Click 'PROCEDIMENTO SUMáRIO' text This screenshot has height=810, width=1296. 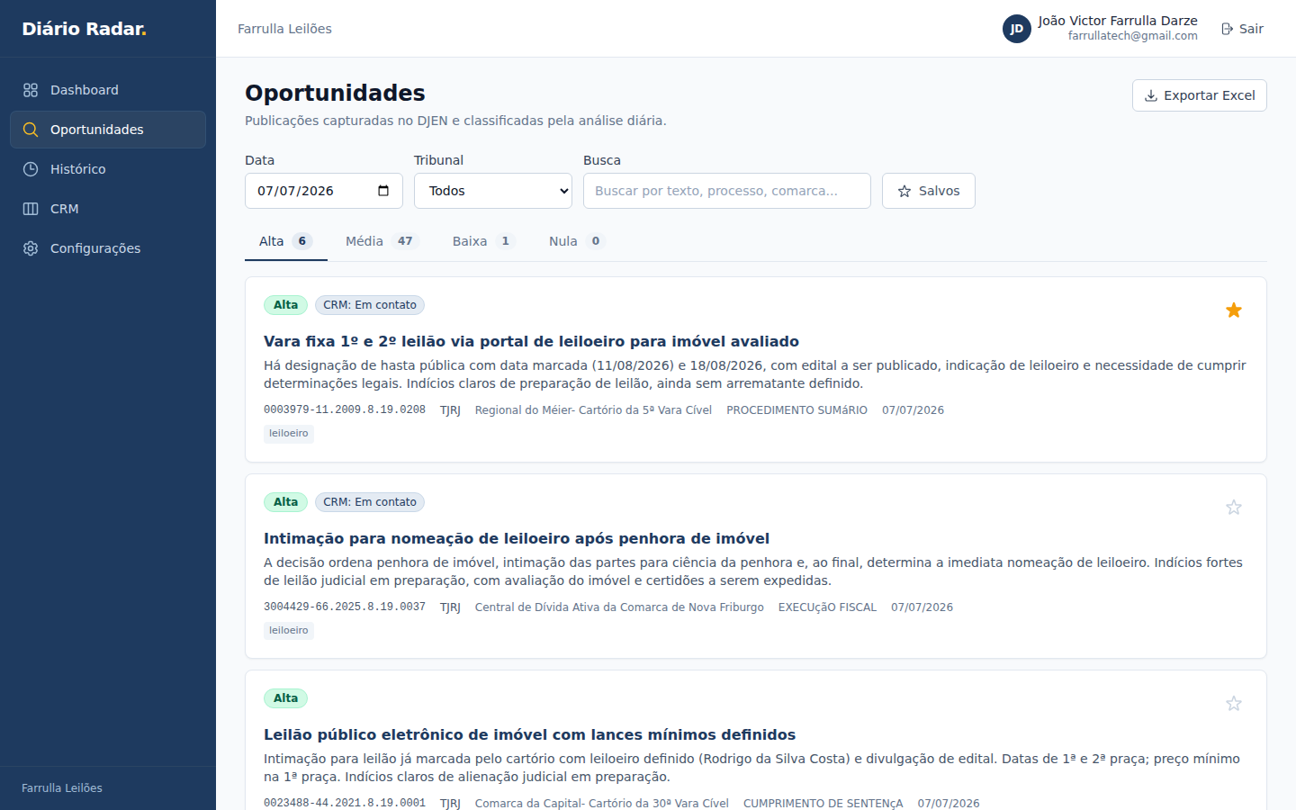click(797, 410)
